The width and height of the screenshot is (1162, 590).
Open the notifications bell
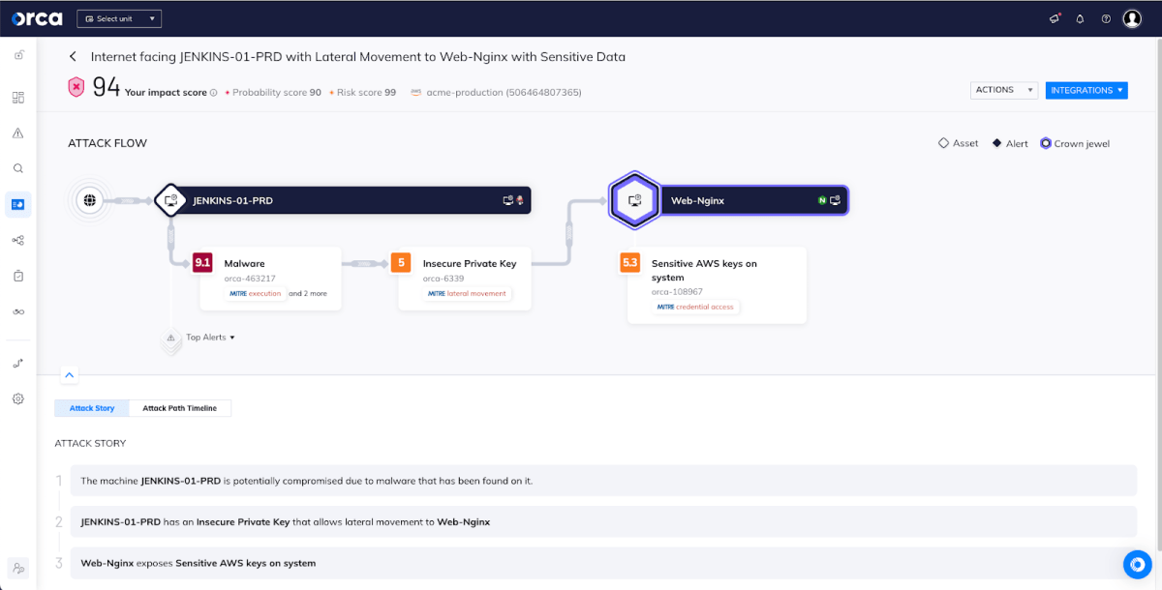pyautogui.click(x=1080, y=18)
